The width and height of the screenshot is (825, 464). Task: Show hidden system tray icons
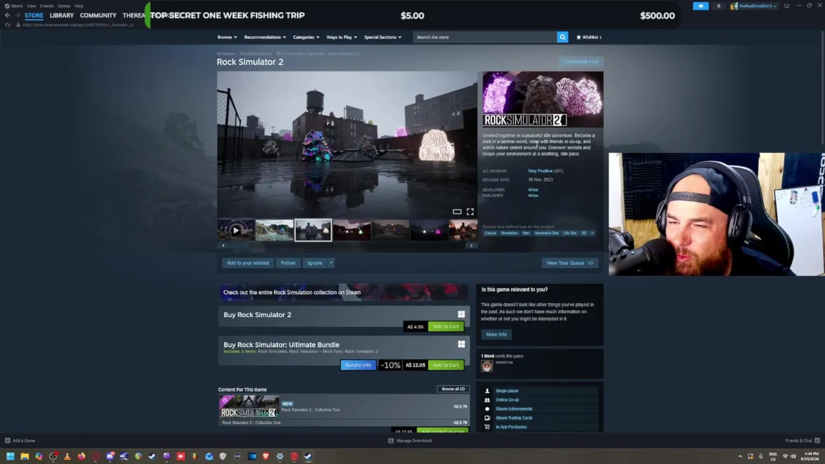[740, 456]
